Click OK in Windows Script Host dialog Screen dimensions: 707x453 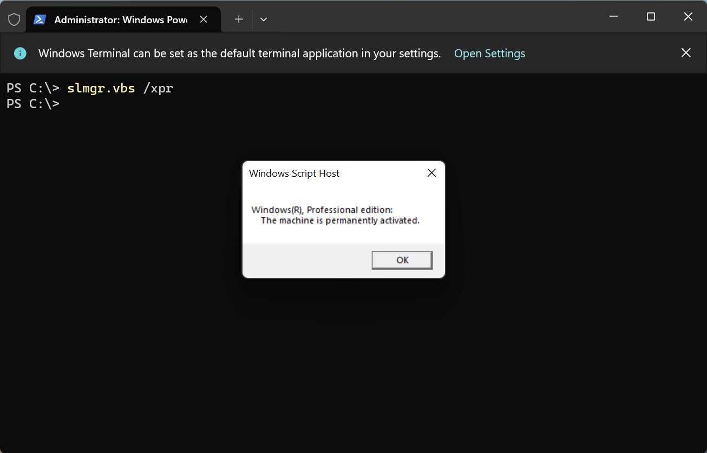point(402,260)
